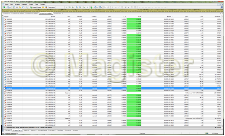
Task: Zoom out the chart
Action: (x=80, y=7)
